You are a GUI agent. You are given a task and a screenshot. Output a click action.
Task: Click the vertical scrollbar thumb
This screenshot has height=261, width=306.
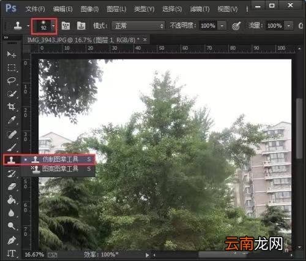[x=299, y=128]
